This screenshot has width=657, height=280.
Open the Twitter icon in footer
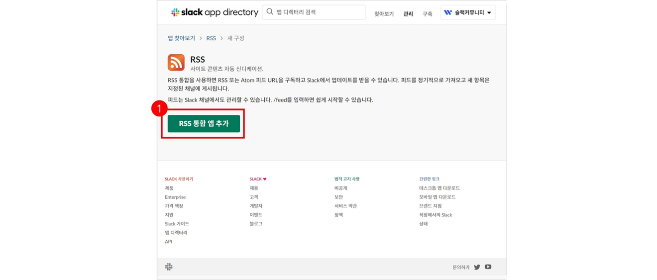coord(477,267)
